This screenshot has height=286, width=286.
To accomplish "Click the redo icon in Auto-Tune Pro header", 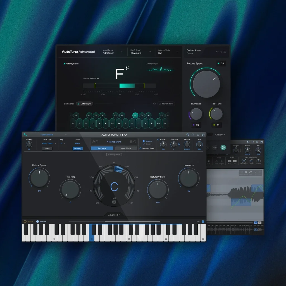I will [193, 135].
